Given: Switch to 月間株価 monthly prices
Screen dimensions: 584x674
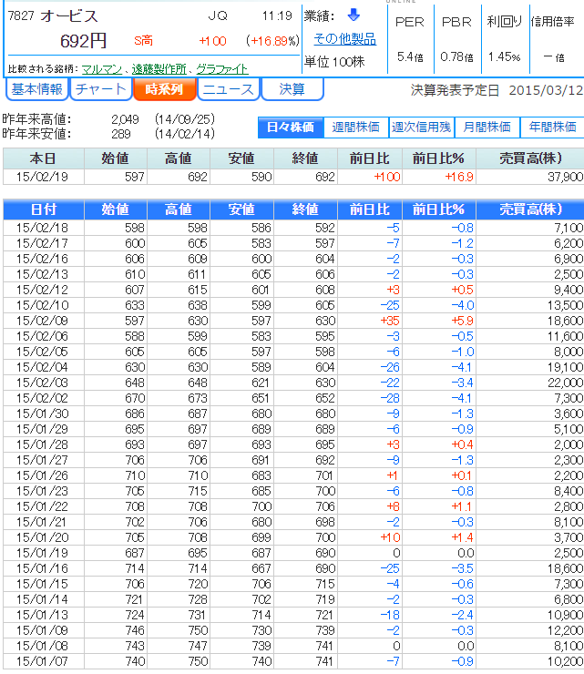Looking at the screenshot, I should (x=487, y=127).
